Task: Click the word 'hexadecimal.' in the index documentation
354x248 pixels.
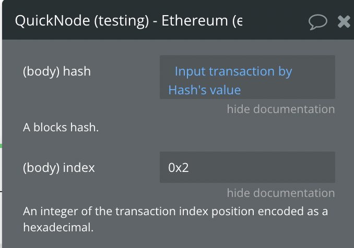Action: 58,227
